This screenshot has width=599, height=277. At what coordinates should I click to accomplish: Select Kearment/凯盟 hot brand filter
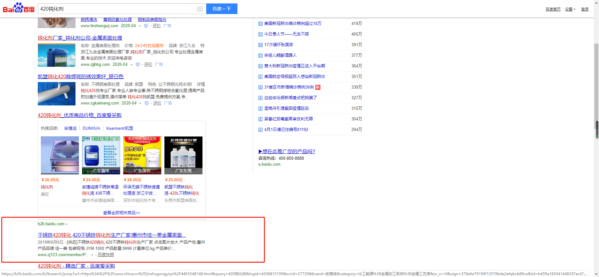tap(119, 128)
